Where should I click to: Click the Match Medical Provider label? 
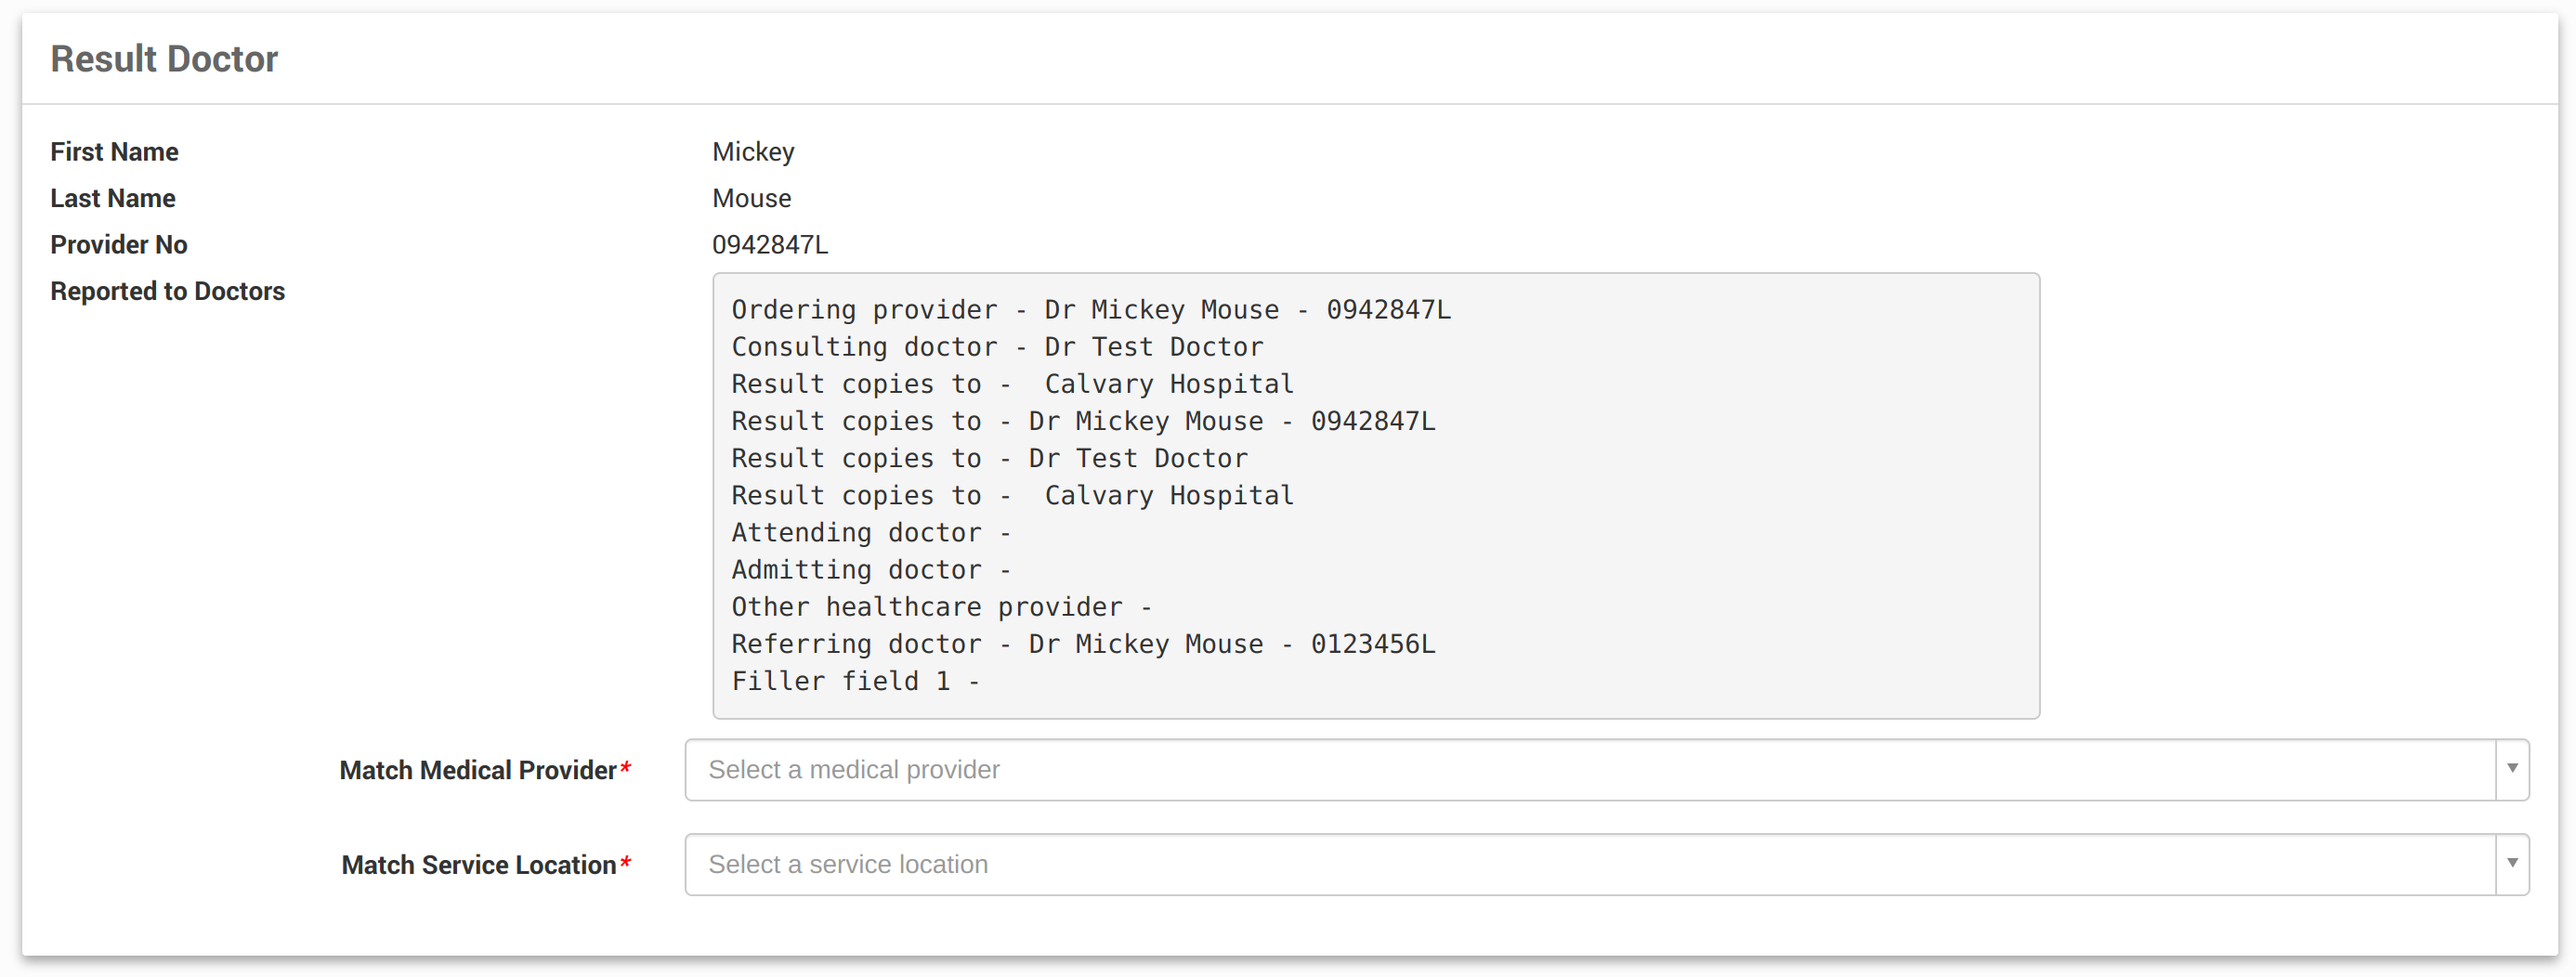(x=477, y=770)
